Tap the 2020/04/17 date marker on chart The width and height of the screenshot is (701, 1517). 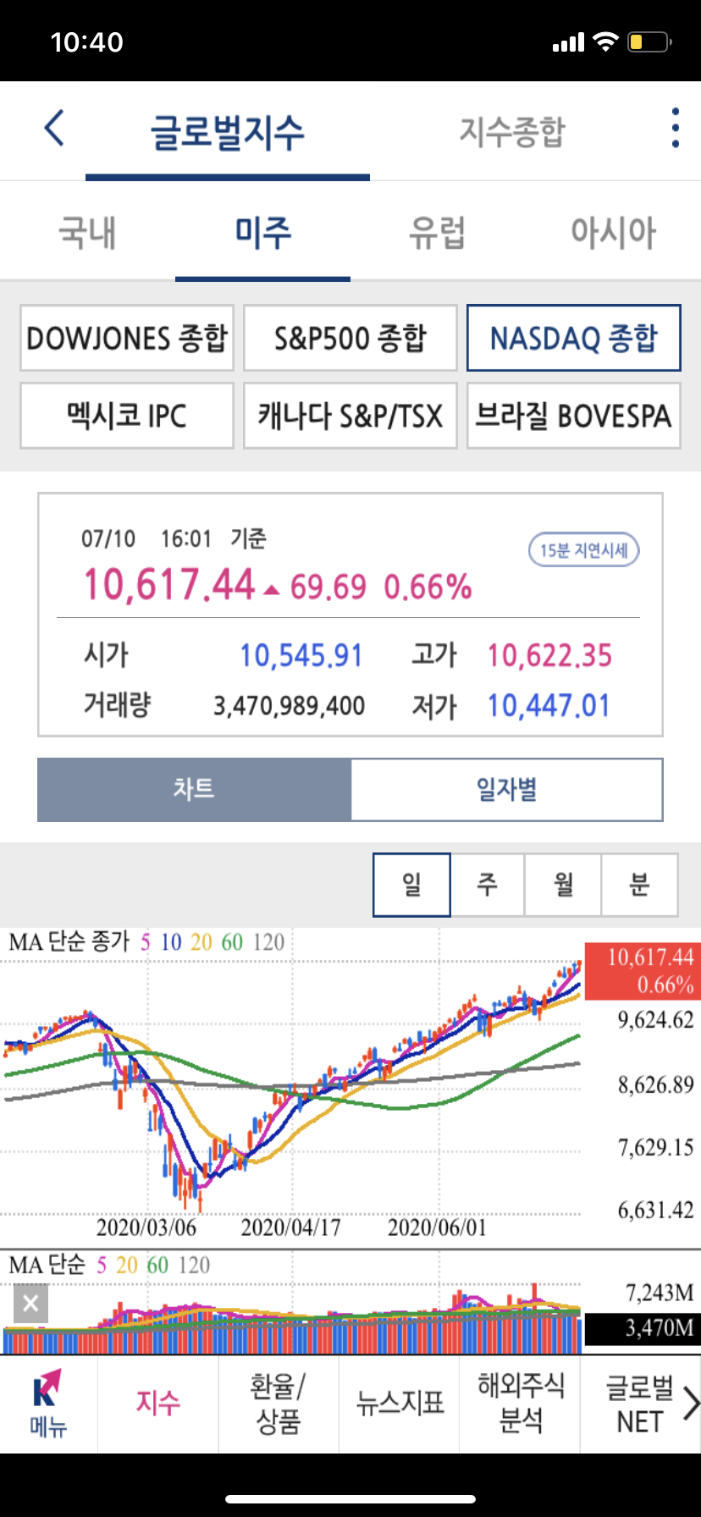[290, 1227]
